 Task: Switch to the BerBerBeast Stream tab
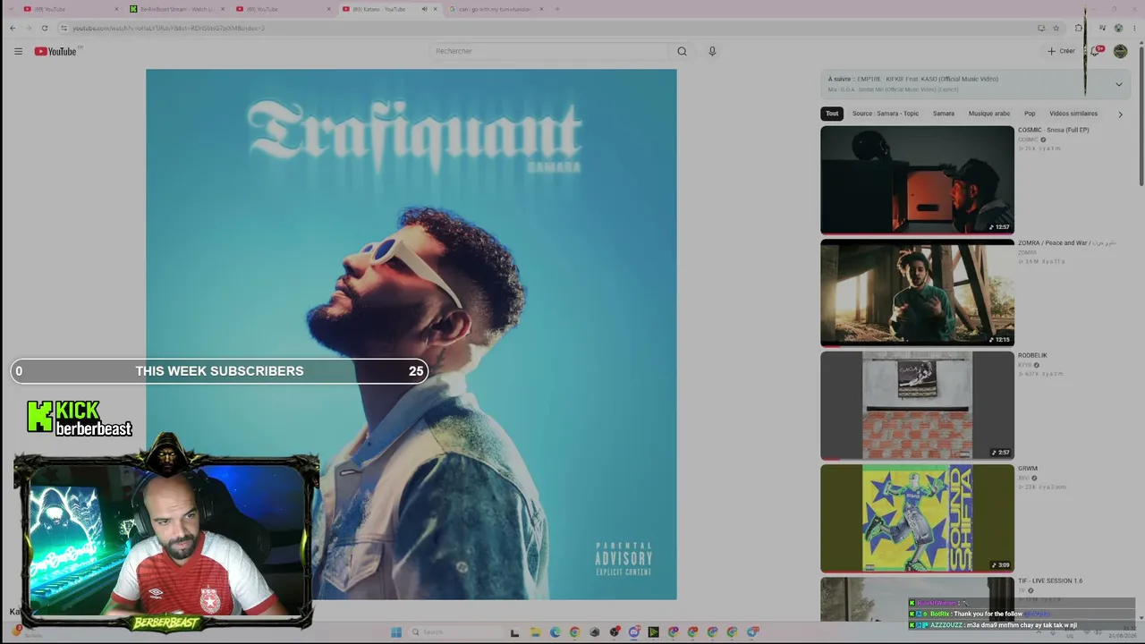point(176,9)
